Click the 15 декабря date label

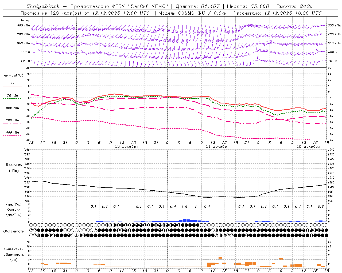[308, 147]
